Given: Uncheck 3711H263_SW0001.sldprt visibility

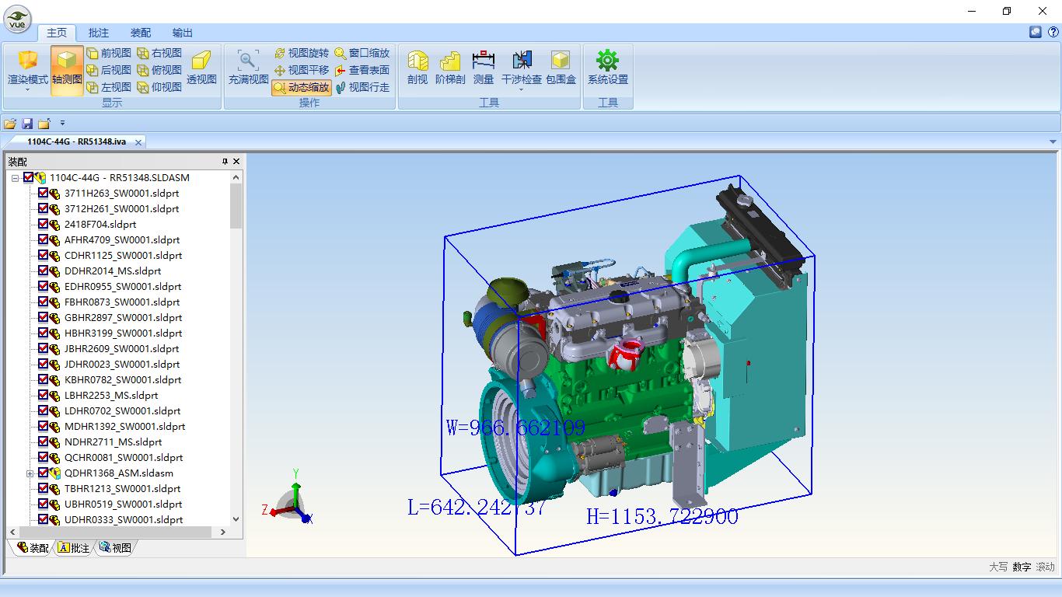Looking at the screenshot, I should click(44, 193).
